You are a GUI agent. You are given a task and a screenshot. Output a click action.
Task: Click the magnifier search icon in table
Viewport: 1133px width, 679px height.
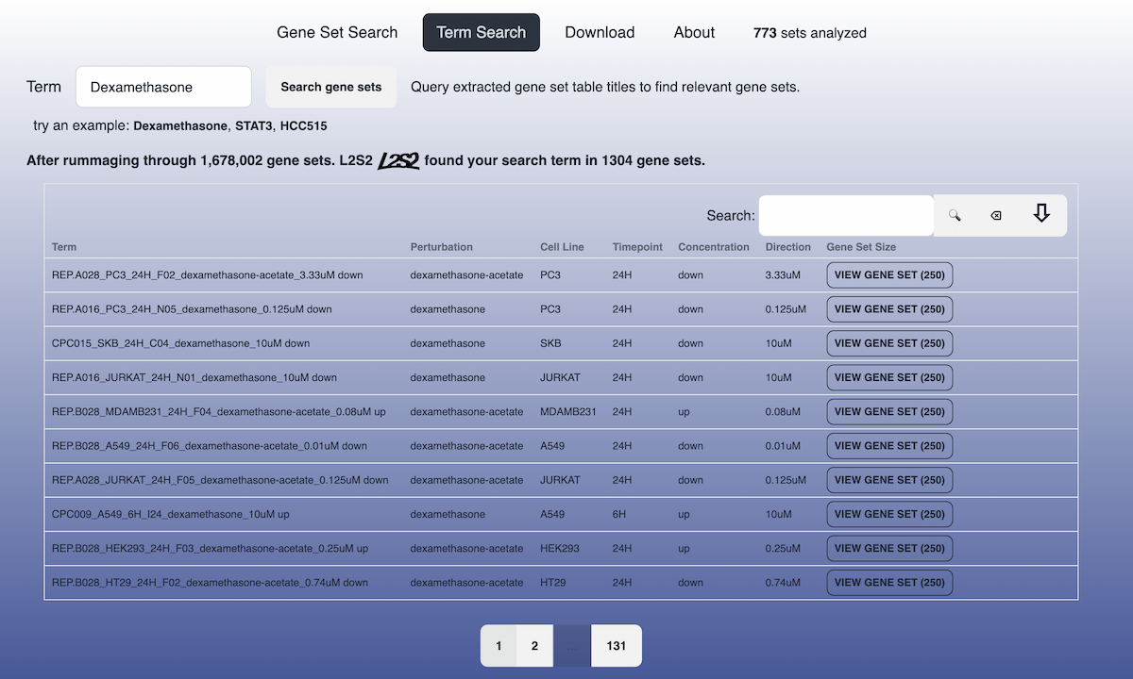pos(955,216)
